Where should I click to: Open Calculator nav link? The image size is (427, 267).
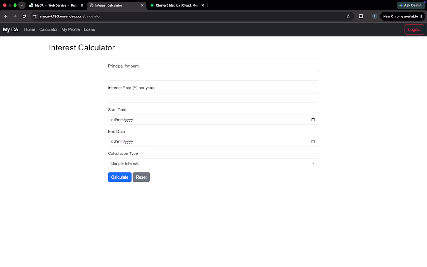coord(49,29)
